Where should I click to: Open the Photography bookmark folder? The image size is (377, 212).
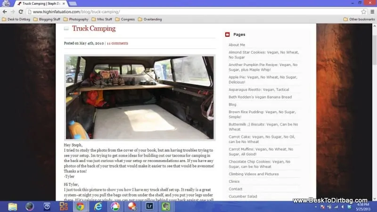76,19
